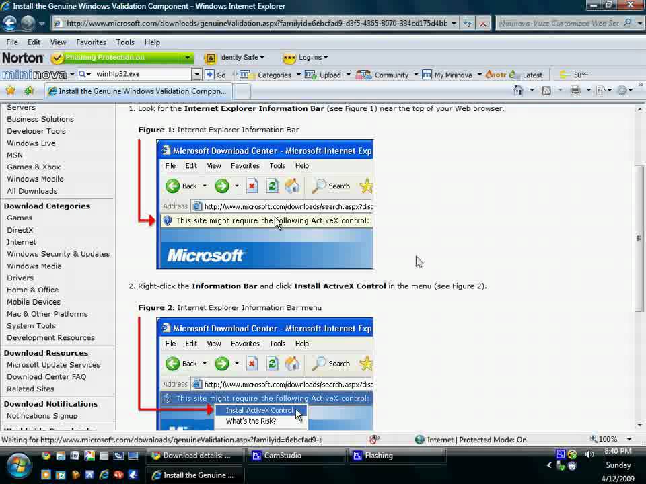The height and width of the screenshot is (484, 646).
Task: Open the Norton Phishing Protection dropdown arrow
Action: (x=188, y=58)
